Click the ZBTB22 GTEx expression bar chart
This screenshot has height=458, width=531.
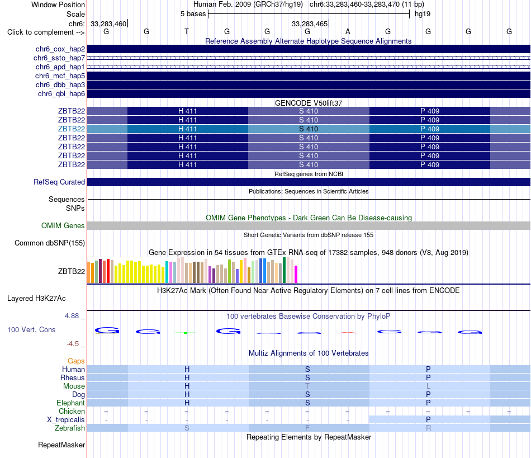(x=192, y=270)
